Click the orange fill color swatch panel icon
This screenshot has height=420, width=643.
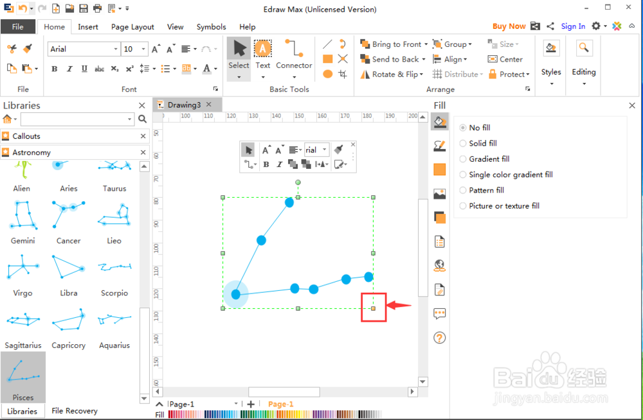point(440,170)
